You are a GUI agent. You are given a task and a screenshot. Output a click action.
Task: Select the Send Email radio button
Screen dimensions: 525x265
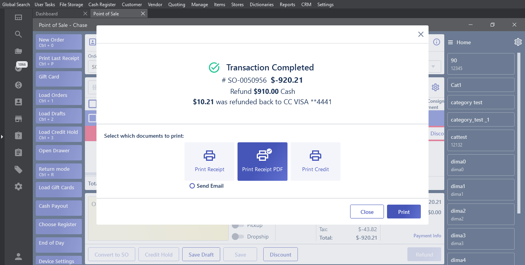tap(192, 186)
